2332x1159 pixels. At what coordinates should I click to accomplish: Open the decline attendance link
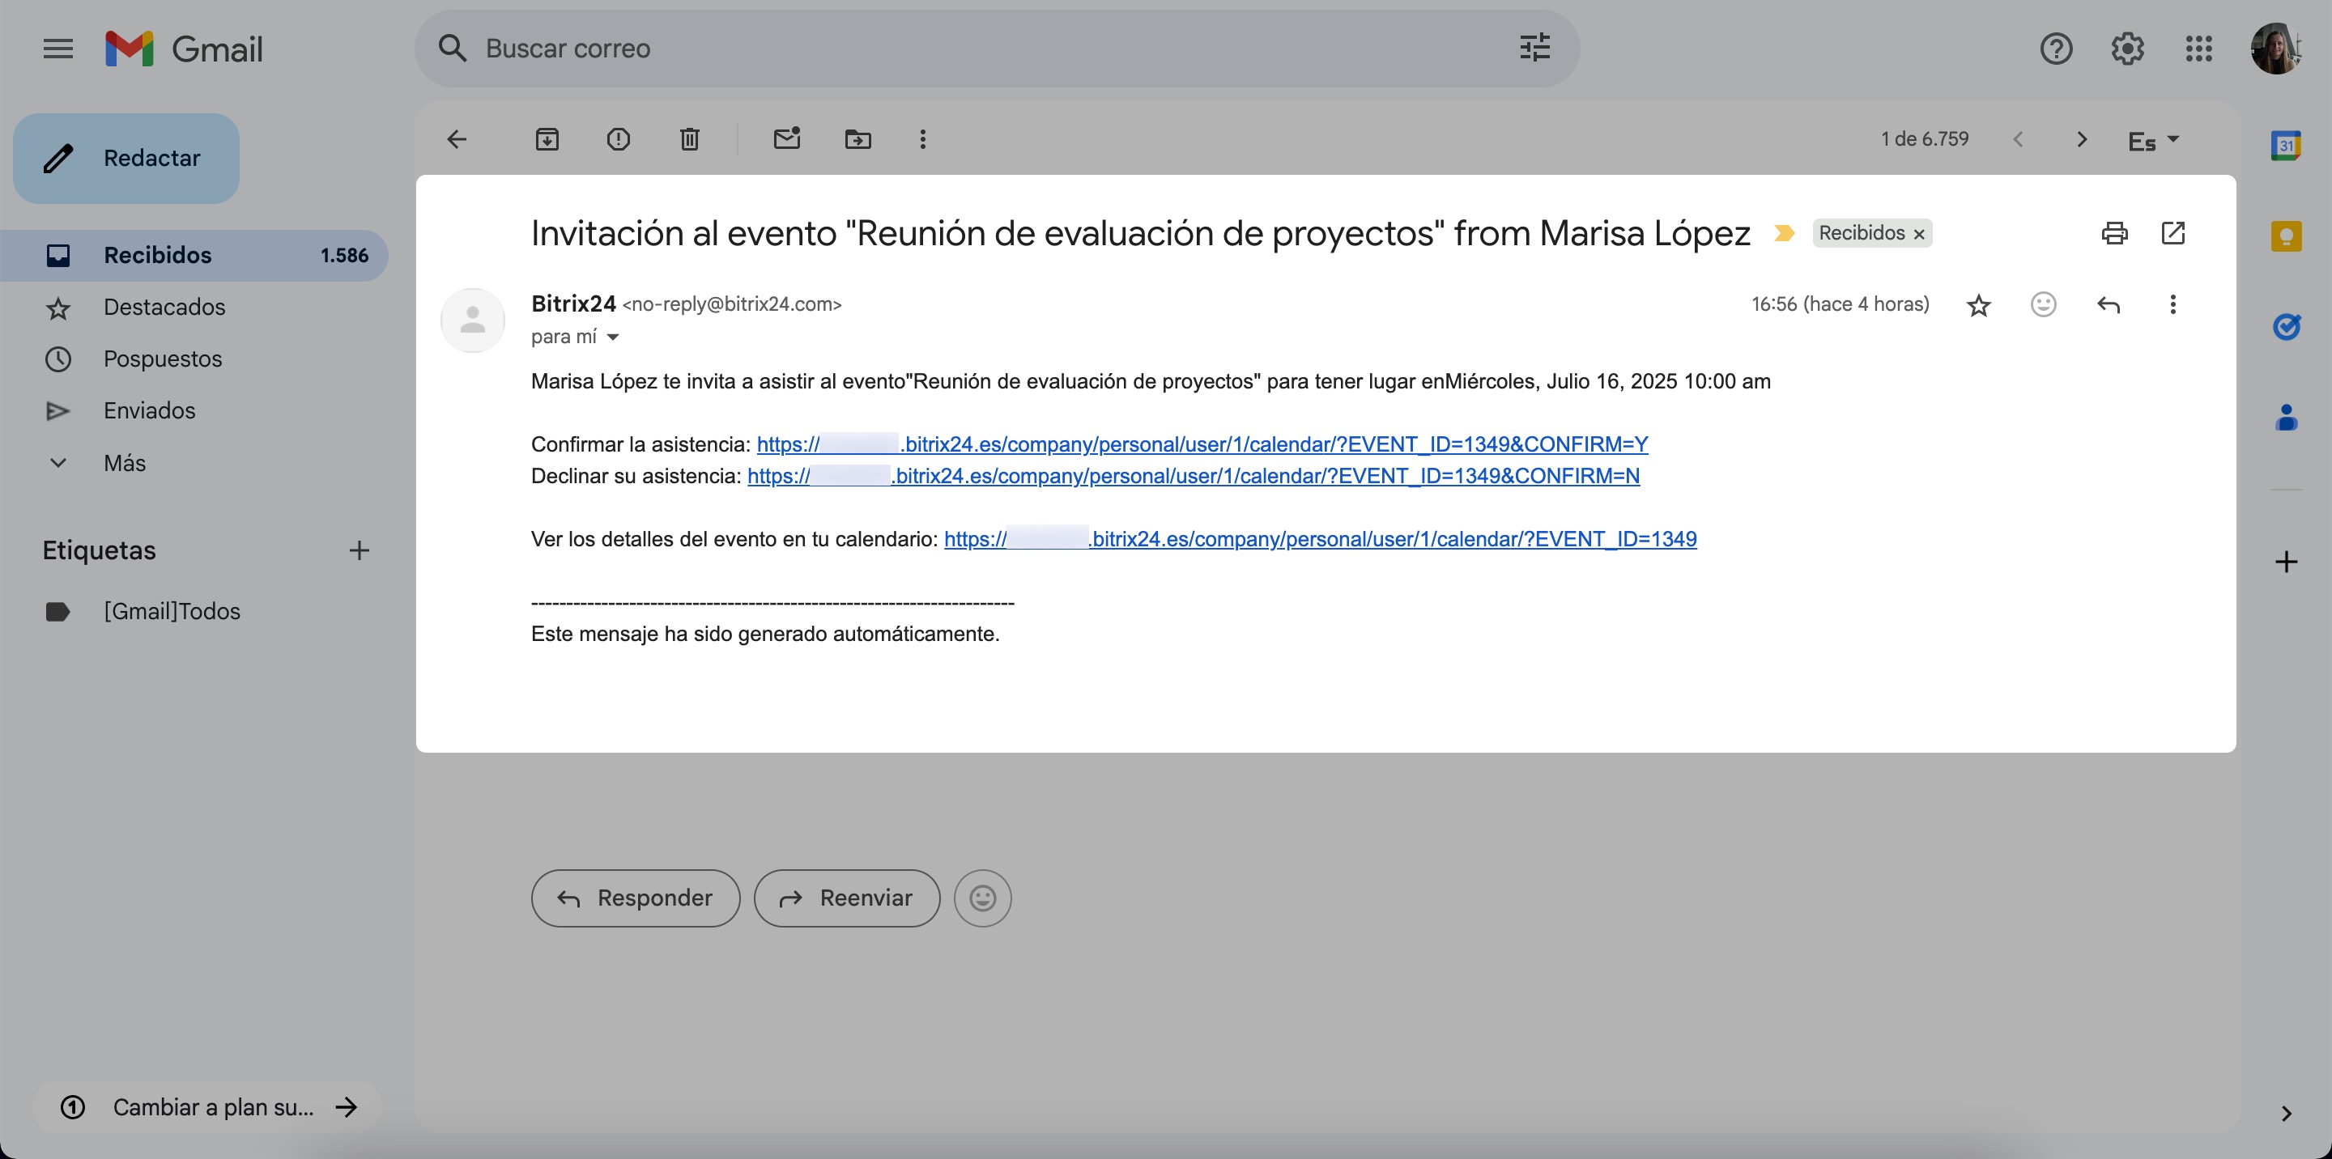point(1194,476)
